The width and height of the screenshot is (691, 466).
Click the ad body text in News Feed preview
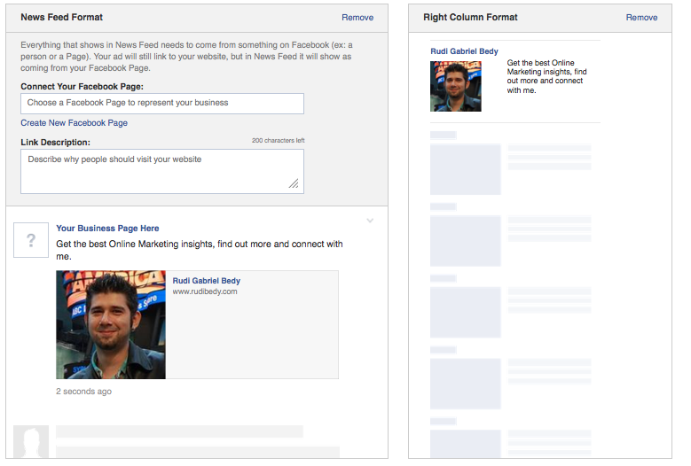point(199,250)
